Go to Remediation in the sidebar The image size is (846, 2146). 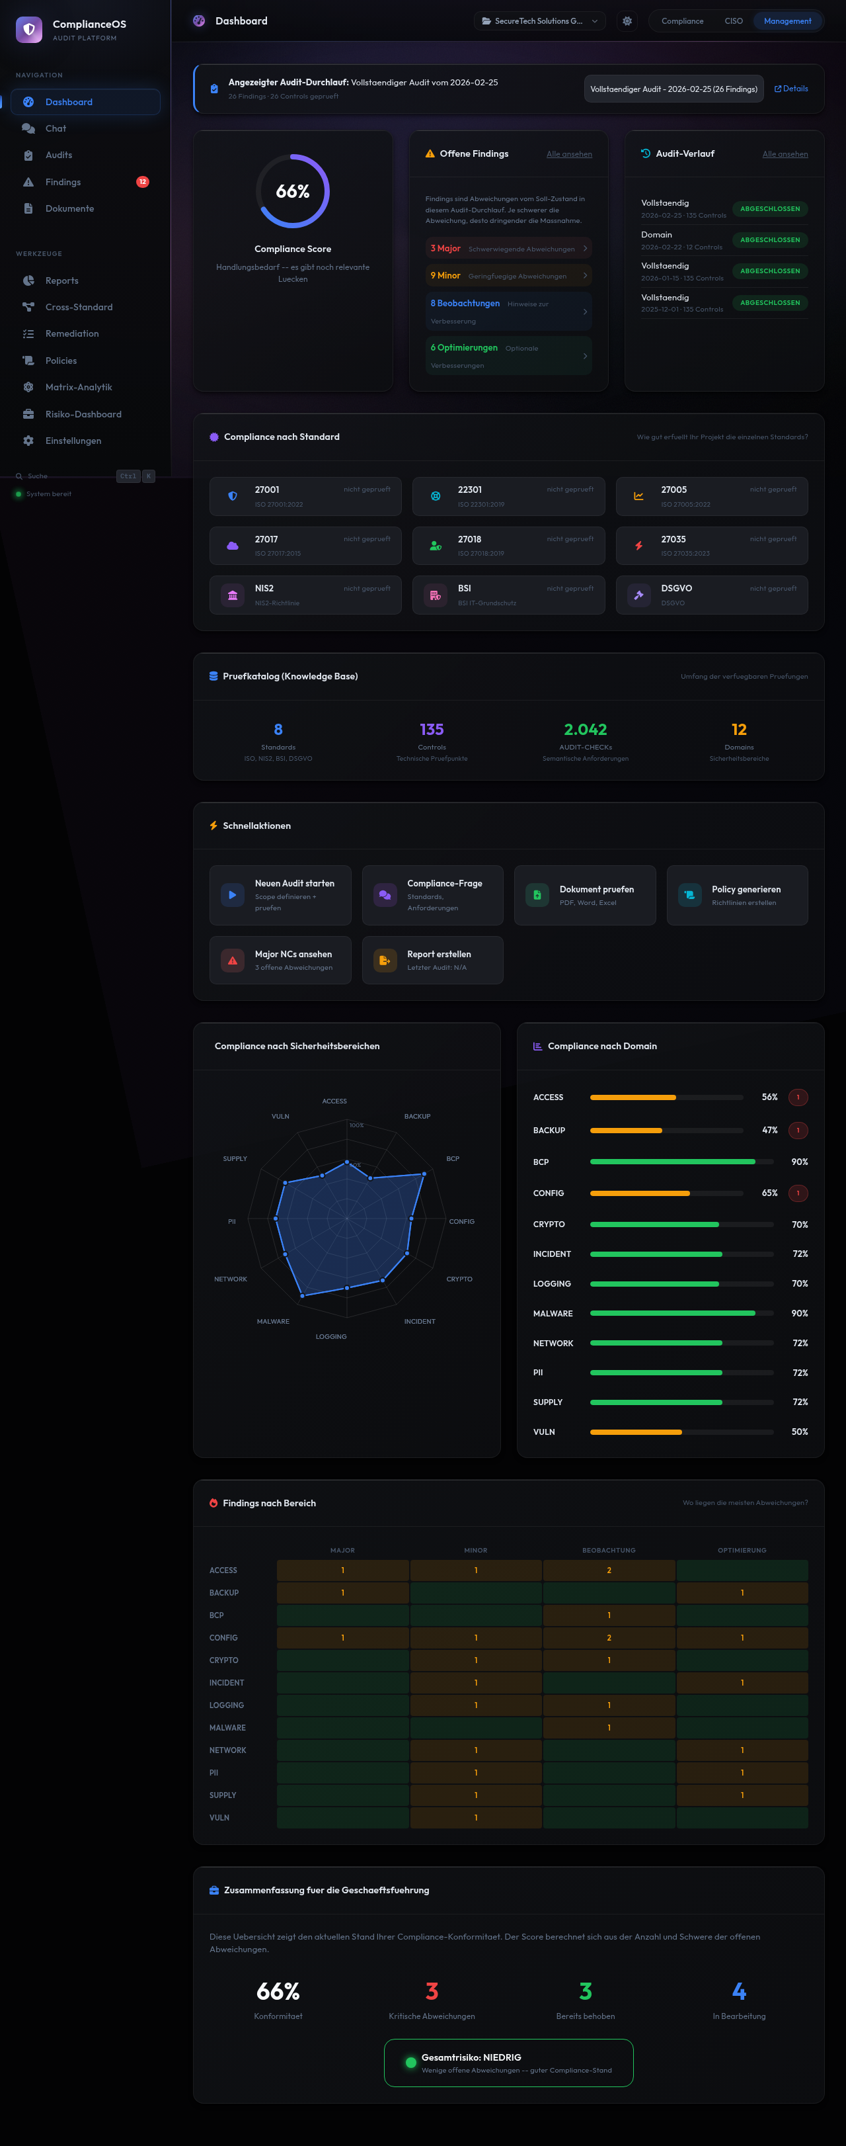(71, 334)
